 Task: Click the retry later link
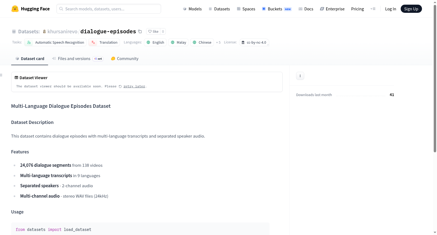[134, 86]
